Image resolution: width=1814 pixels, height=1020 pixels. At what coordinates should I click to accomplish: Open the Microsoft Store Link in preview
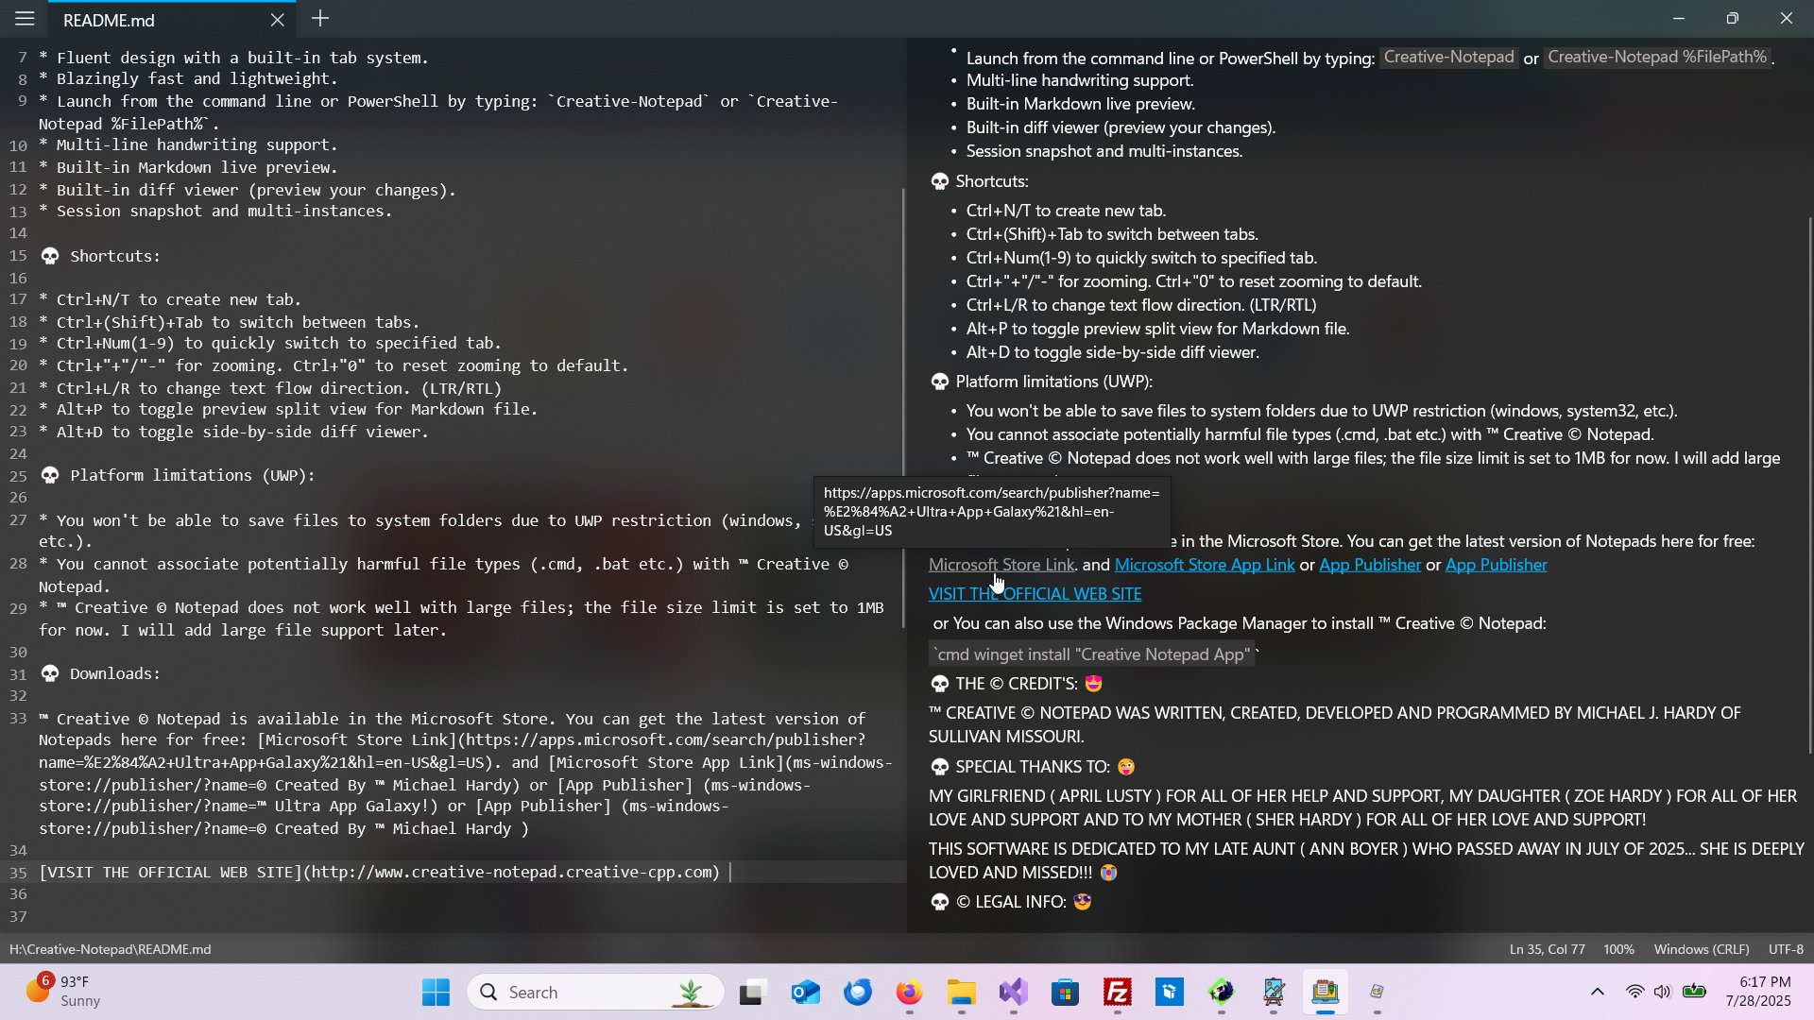[x=1001, y=565]
